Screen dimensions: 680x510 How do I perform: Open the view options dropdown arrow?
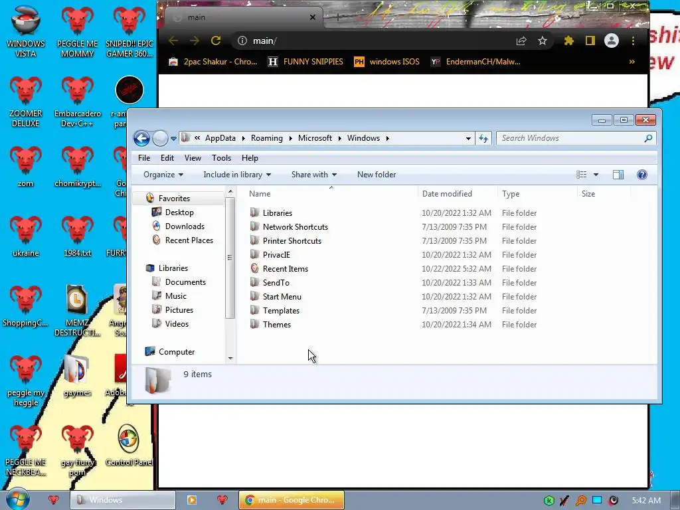[596, 175]
